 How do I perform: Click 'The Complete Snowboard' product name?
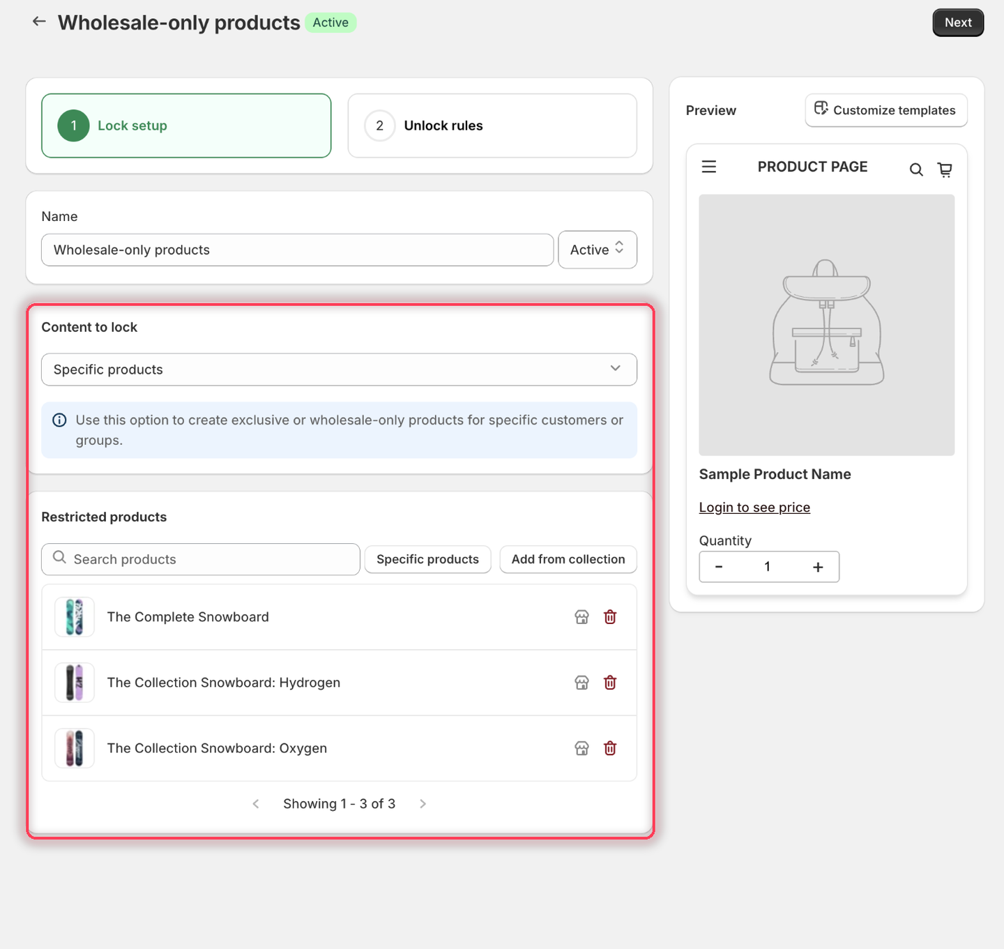pyautogui.click(x=188, y=617)
